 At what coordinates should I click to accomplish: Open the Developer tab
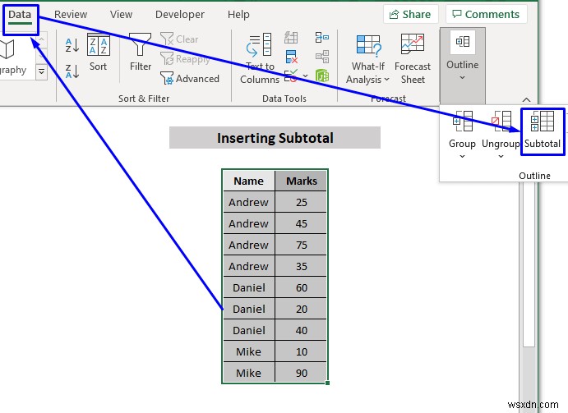[180, 15]
